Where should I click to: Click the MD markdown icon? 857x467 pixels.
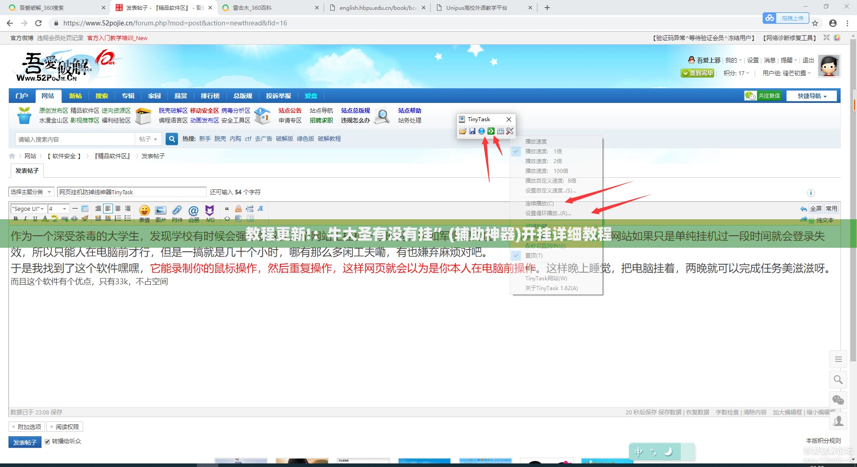point(210,213)
